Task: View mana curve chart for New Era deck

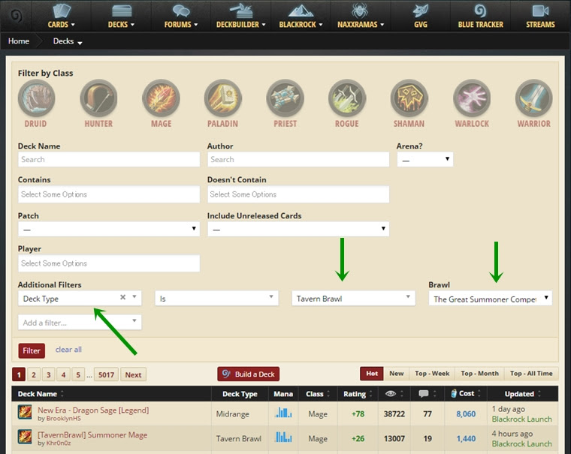Action: pyautogui.click(x=283, y=413)
